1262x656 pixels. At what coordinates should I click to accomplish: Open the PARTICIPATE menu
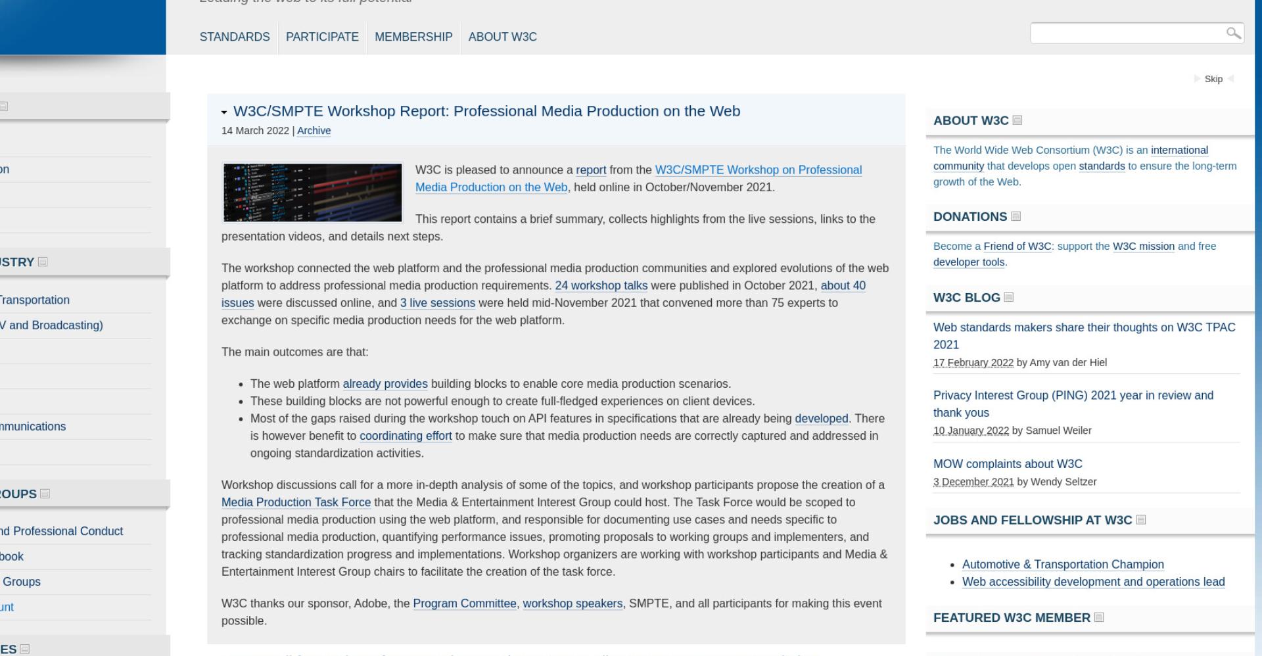(x=322, y=37)
